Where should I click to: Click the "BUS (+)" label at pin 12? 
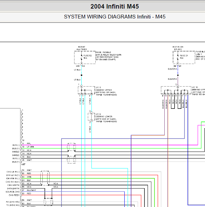(16, 148)
